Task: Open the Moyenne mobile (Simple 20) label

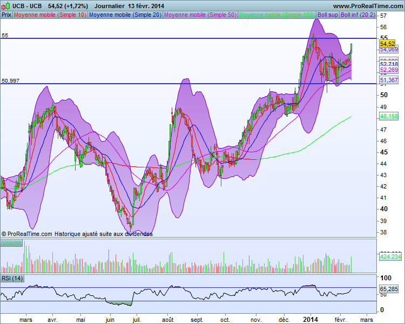Action: (125, 15)
